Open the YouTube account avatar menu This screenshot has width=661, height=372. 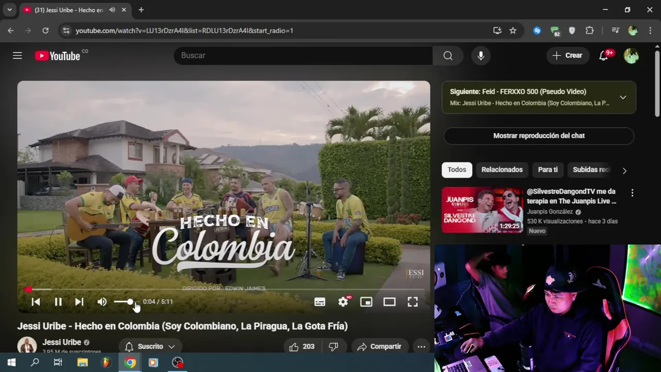tap(631, 55)
